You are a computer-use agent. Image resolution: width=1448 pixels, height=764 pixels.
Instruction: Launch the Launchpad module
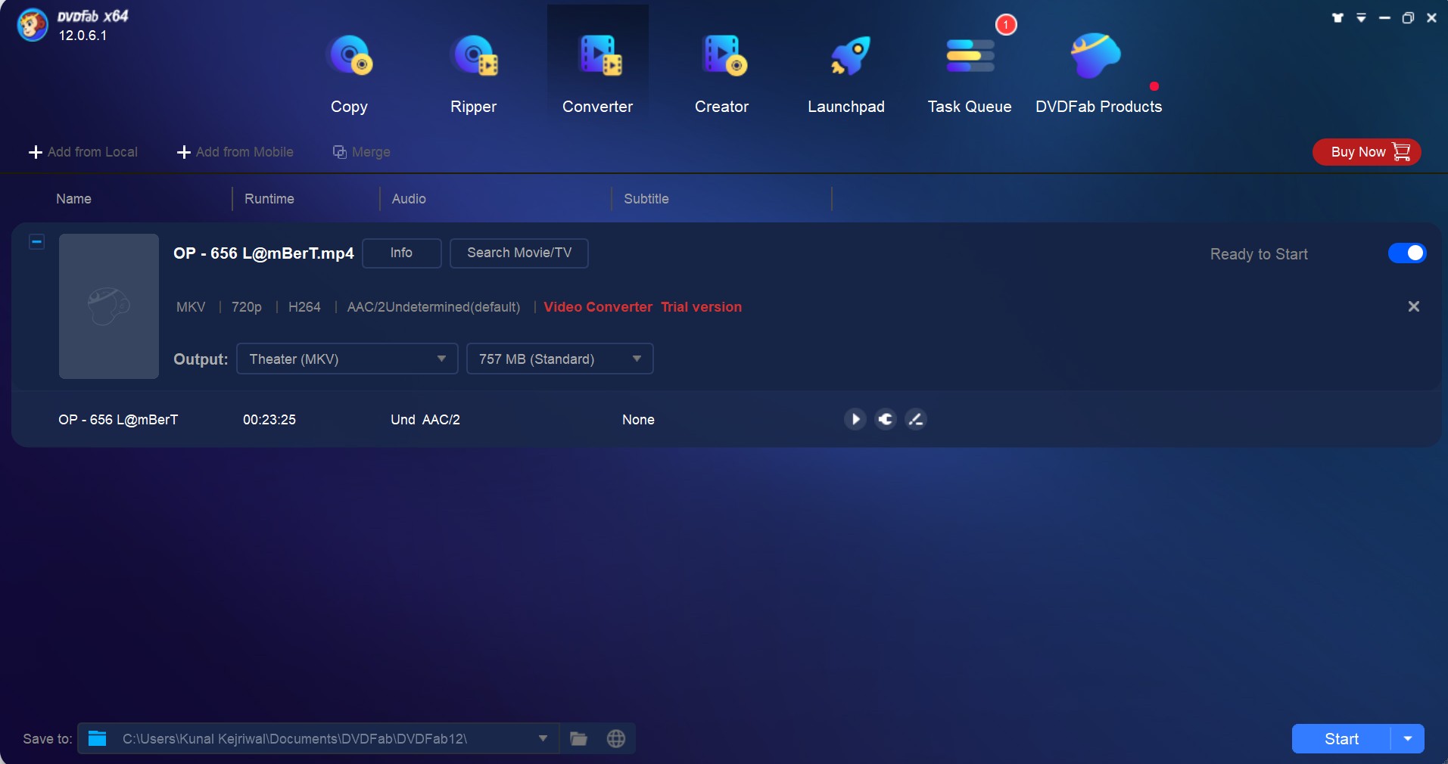[845, 72]
